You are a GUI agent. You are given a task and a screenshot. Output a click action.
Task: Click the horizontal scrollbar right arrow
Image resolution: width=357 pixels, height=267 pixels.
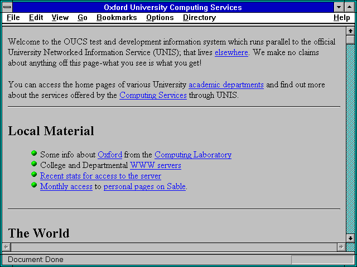tap(341, 247)
